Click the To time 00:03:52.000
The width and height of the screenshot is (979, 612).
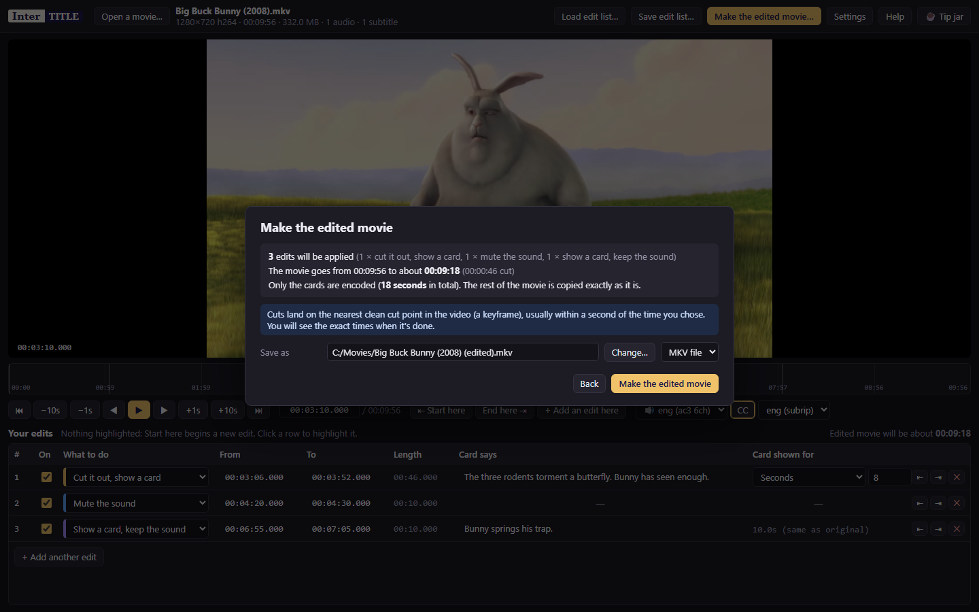(341, 477)
